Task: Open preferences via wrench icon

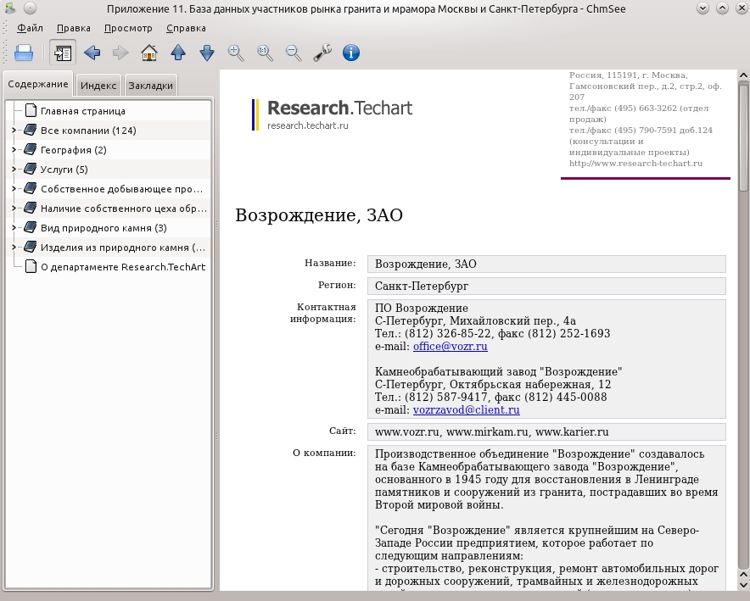Action: (322, 53)
